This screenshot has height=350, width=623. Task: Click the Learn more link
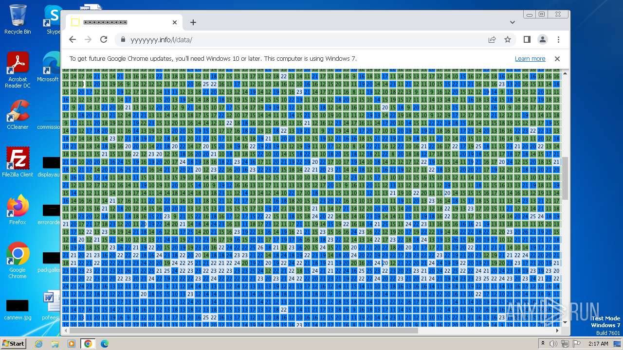(530, 58)
